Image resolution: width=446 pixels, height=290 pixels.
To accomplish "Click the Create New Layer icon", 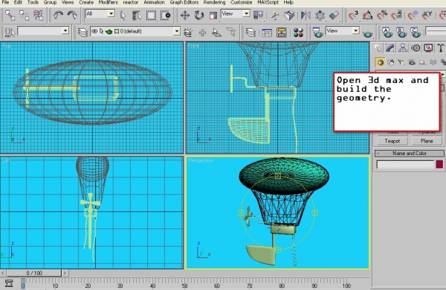I will (x=188, y=33).
